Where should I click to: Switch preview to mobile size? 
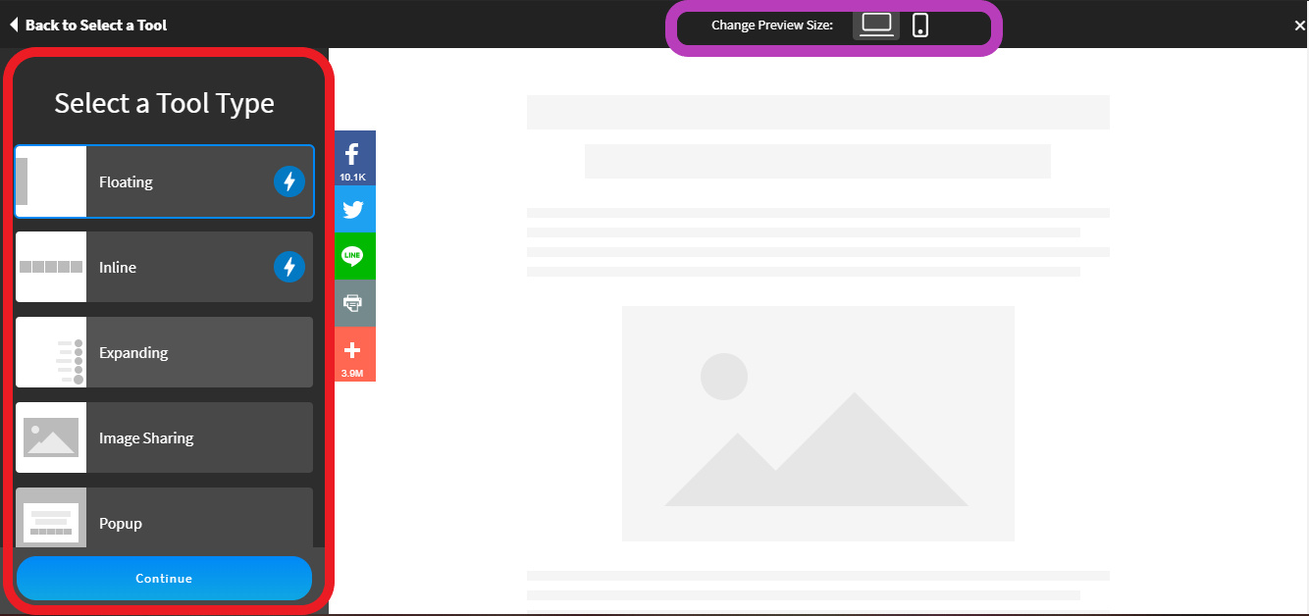[919, 25]
